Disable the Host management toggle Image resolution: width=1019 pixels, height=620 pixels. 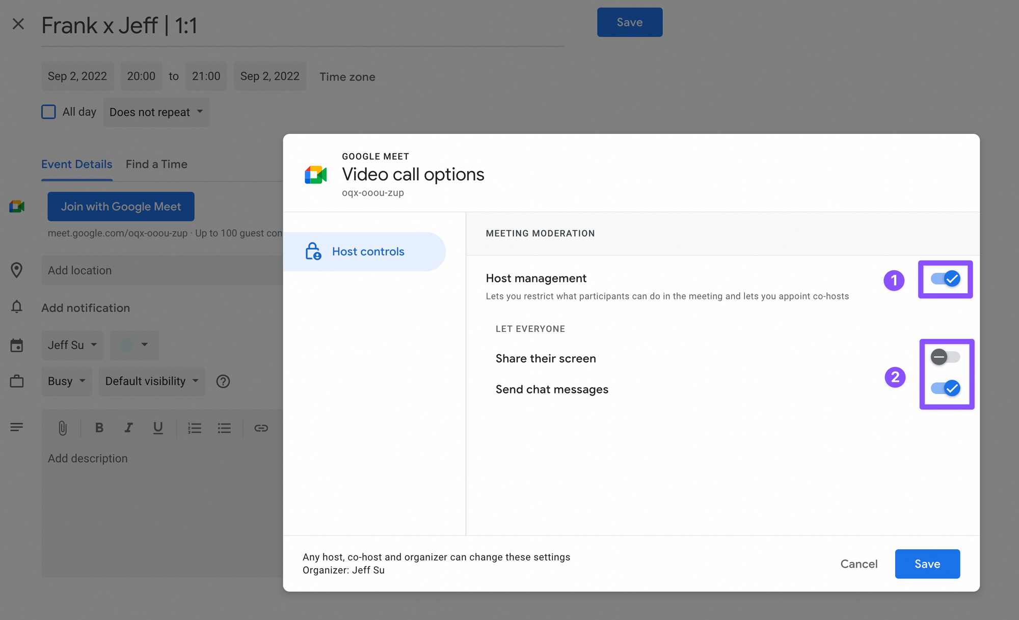click(x=945, y=279)
